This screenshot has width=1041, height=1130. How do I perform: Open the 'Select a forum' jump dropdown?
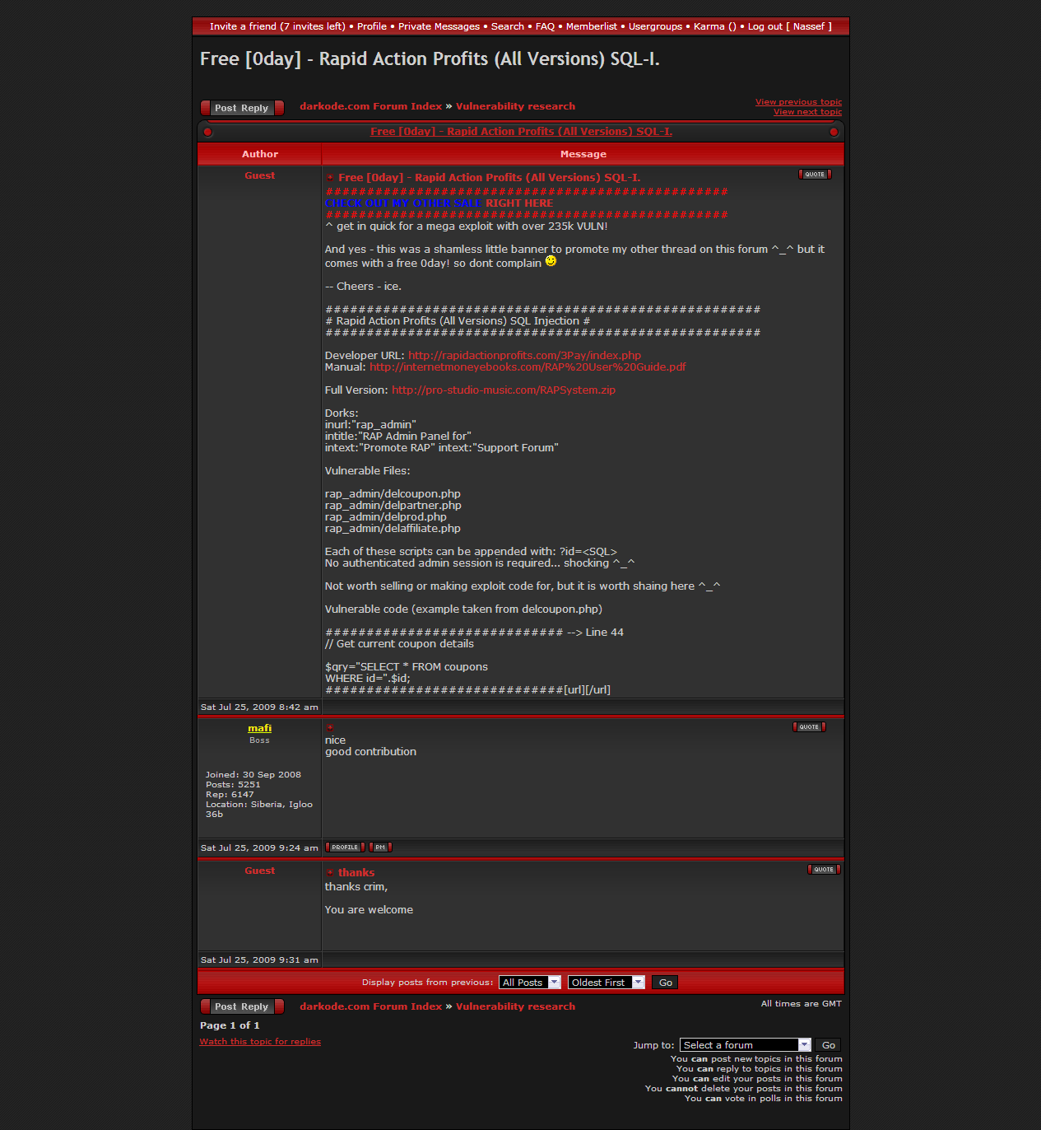(x=746, y=1045)
